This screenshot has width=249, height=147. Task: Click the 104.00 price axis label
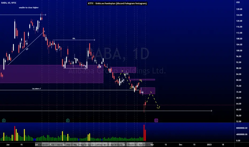(x=239, y=44)
